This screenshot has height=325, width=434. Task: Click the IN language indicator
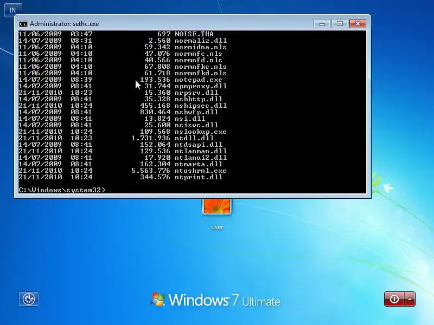(x=13, y=10)
